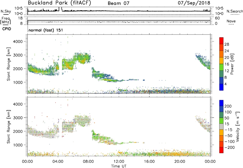243x168 pixels.
Task: Click power-panel echo band near 22:00–24:00
Action: coord(203,61)
